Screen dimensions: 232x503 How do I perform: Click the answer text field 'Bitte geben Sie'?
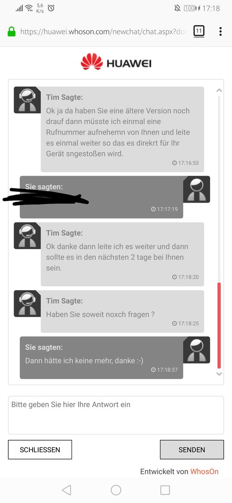click(x=116, y=415)
